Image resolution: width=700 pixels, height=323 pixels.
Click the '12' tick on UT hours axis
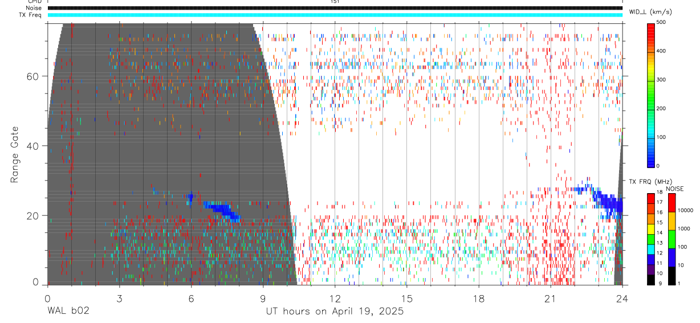335,298
